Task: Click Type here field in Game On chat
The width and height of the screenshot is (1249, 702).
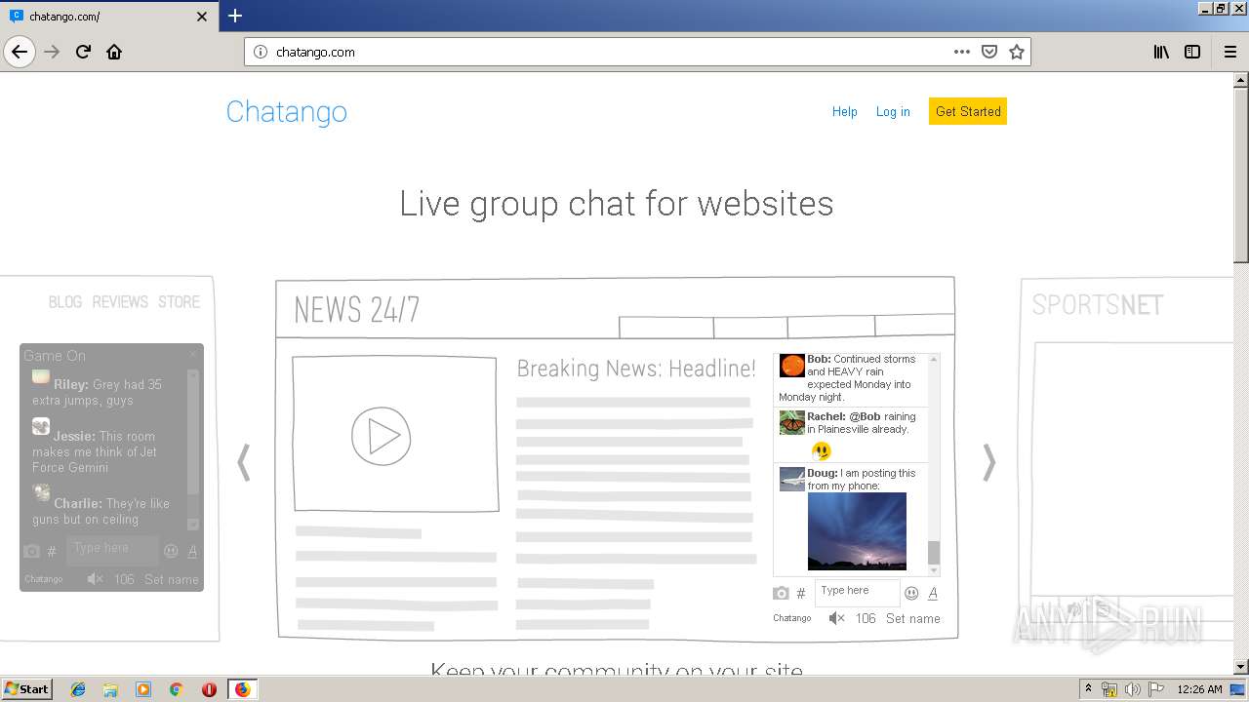Action: click(111, 549)
